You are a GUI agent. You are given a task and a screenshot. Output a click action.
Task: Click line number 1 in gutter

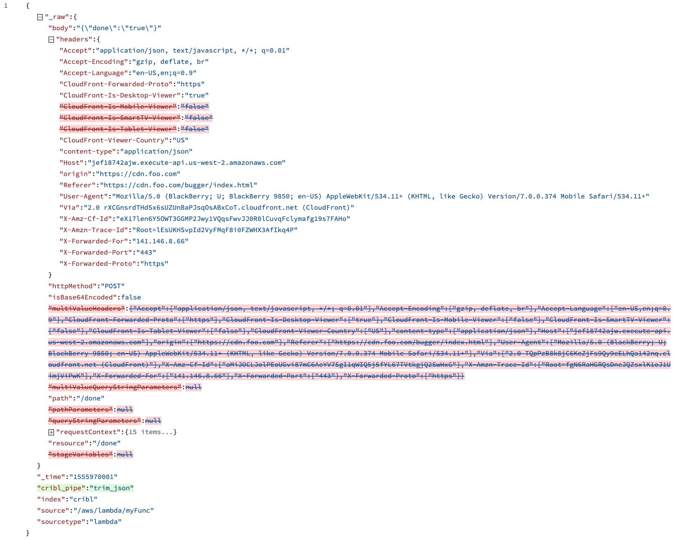6,6
